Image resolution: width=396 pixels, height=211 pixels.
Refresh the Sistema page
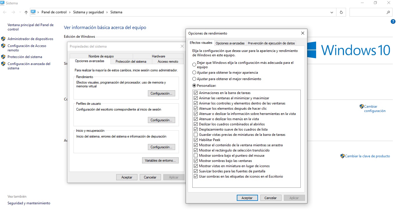341,12
